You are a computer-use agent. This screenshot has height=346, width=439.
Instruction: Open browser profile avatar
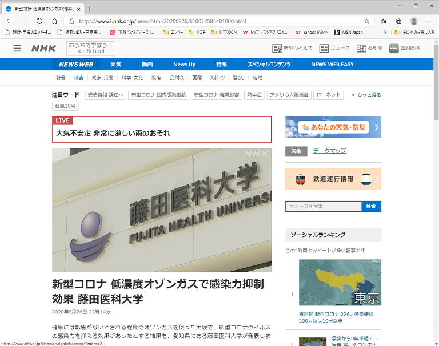[x=414, y=21]
